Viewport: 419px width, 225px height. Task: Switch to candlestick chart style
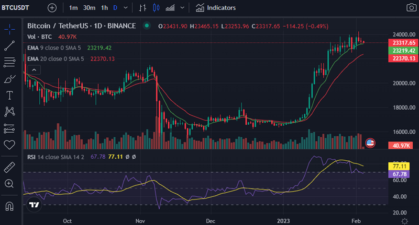156,8
